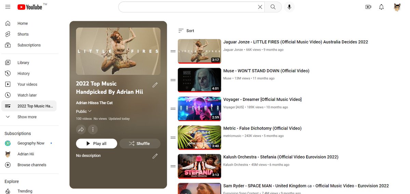The image size is (410, 194).
Task: Open the Sort dropdown
Action: coord(186,31)
